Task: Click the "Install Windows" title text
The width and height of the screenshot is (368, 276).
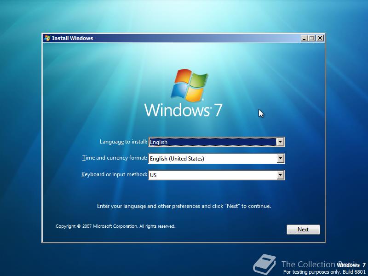Action: (x=72, y=38)
